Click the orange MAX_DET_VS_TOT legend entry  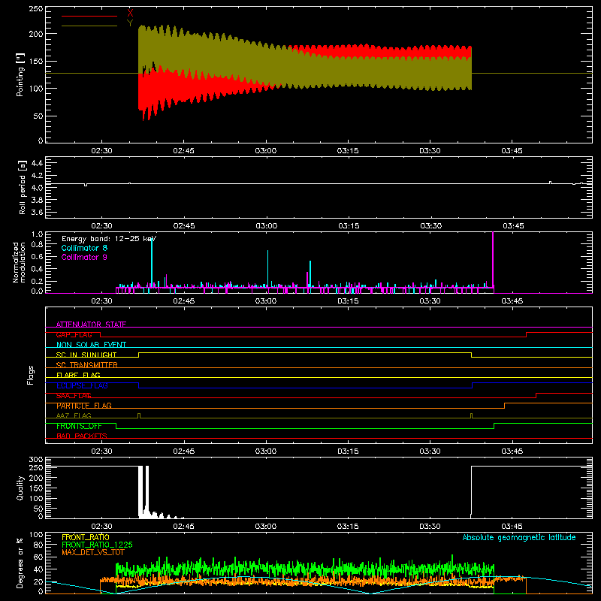tap(93, 552)
